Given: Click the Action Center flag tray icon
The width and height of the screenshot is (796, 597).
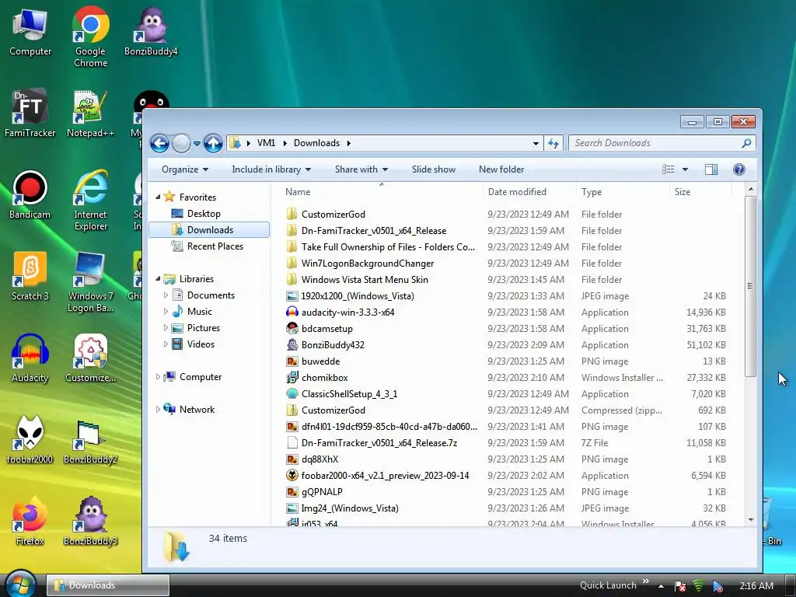Looking at the screenshot, I should click(x=680, y=586).
